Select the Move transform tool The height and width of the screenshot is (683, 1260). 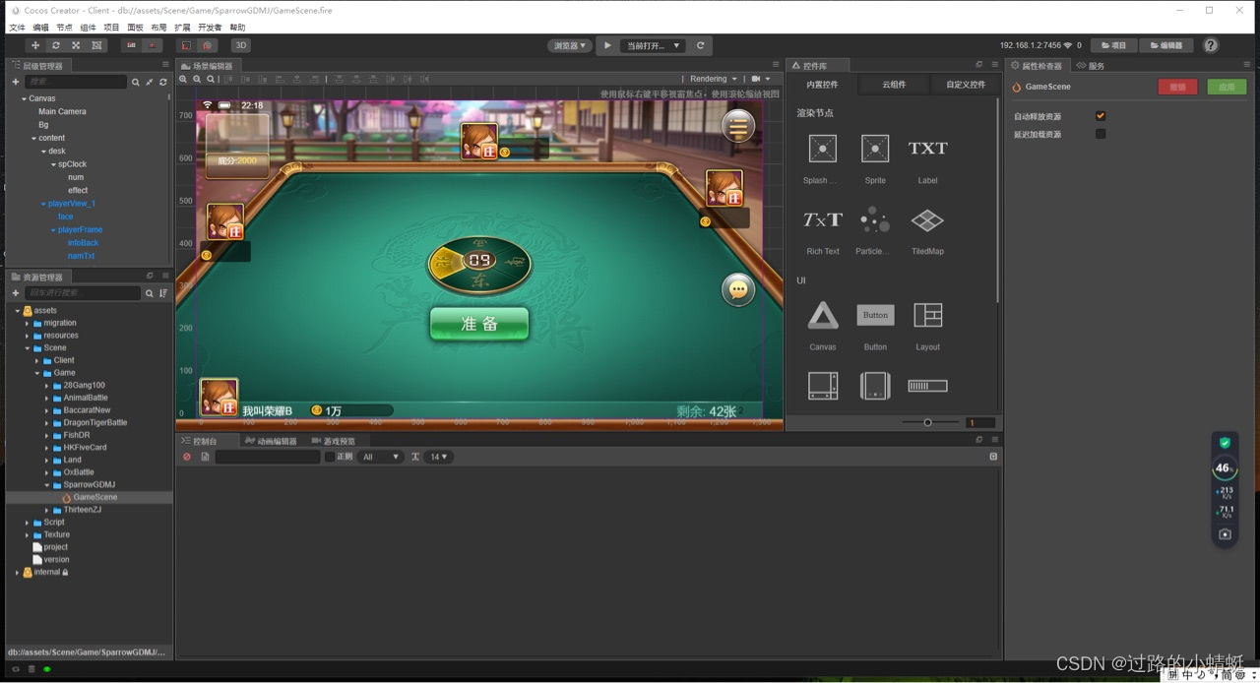(34, 44)
